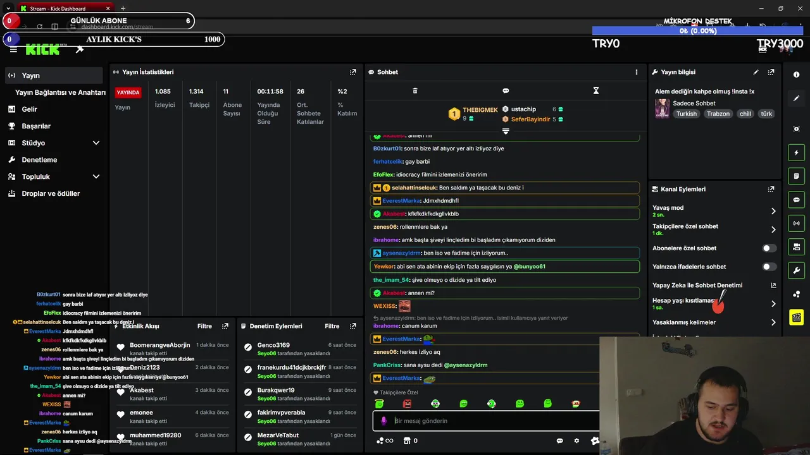This screenshot has width=810, height=455.
Task: Toggle Abonelere özel sohbet switch
Action: 769,248
